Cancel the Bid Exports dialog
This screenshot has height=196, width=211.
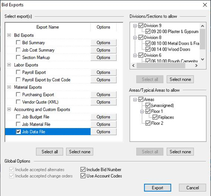192,188
